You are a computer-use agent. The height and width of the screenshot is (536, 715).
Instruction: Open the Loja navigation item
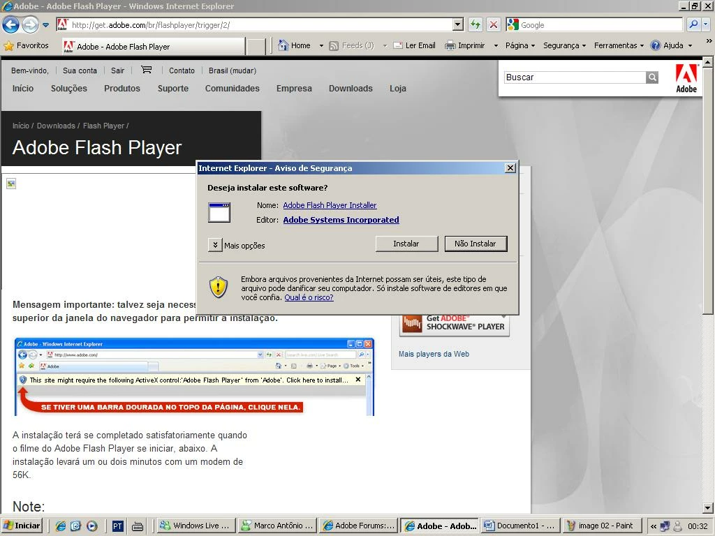click(397, 89)
